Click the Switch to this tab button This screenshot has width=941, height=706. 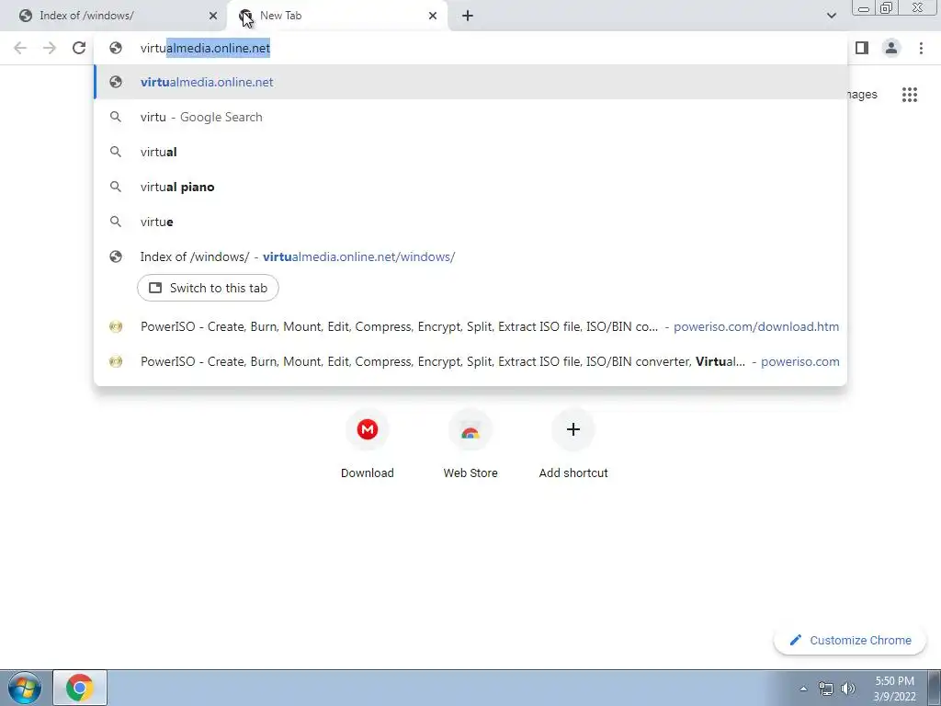click(208, 288)
